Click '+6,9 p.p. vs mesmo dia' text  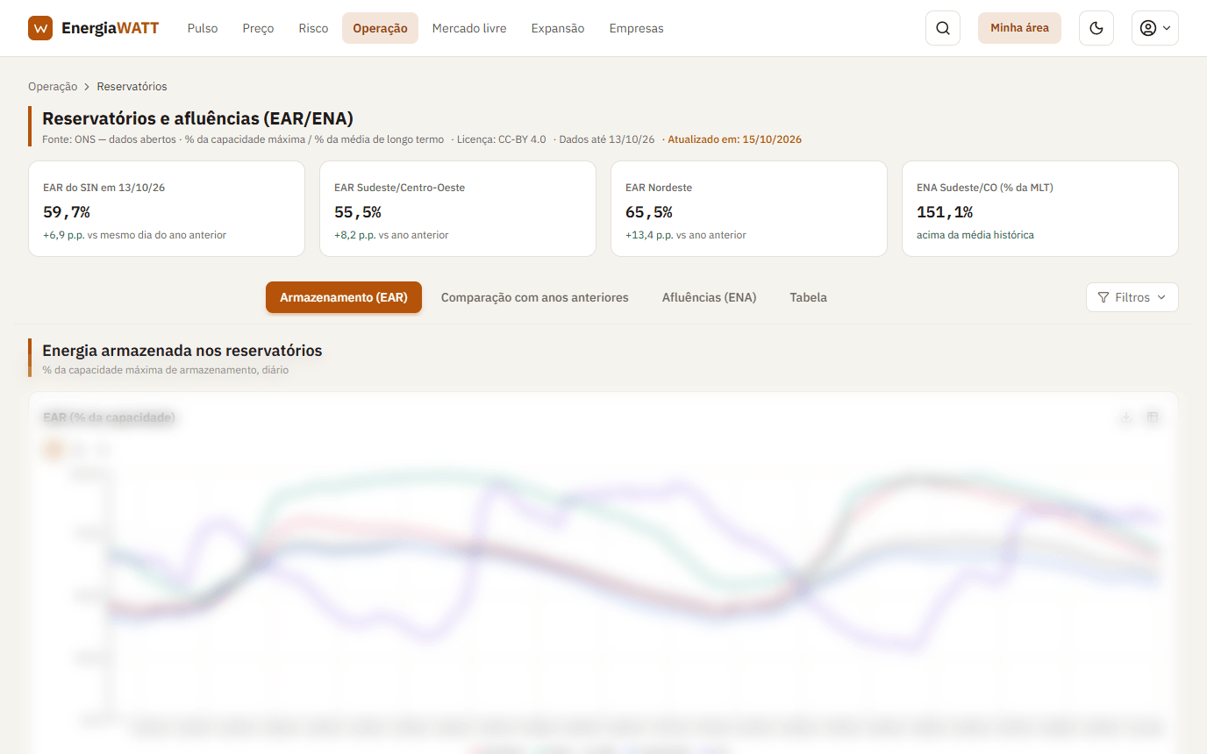pos(134,235)
